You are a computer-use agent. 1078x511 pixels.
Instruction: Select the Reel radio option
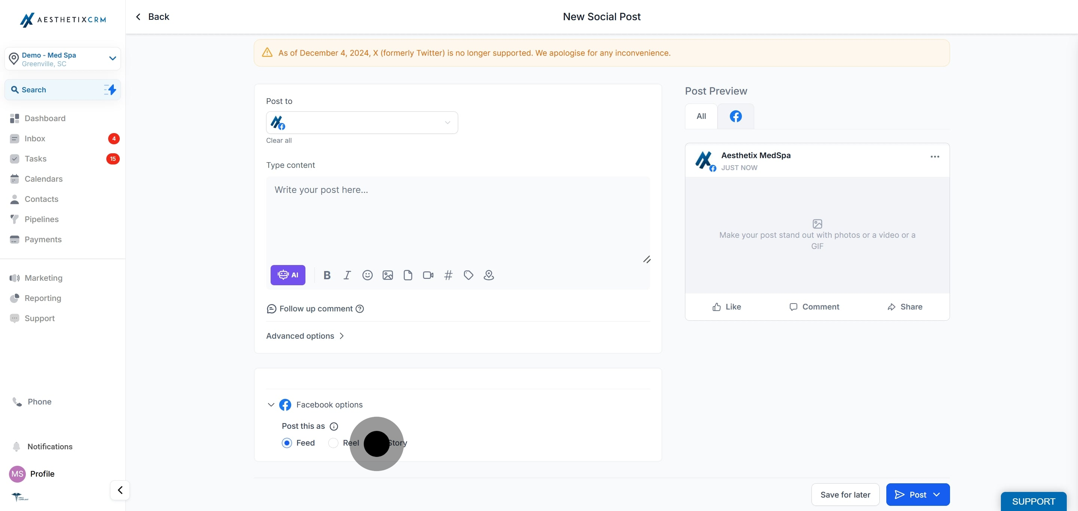click(x=333, y=443)
